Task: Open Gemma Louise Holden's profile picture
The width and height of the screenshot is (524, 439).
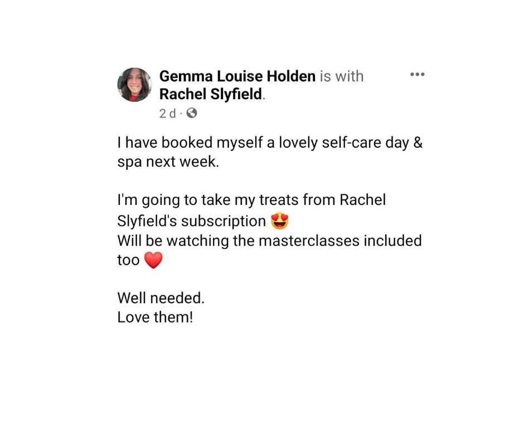Action: pyautogui.click(x=134, y=85)
